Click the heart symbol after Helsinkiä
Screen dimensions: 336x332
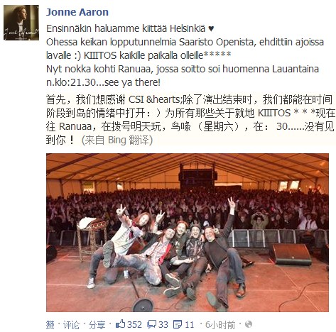pyautogui.click(x=211, y=29)
